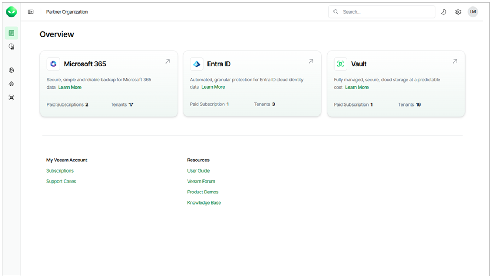Visit the Knowledge Base link

[204, 203]
